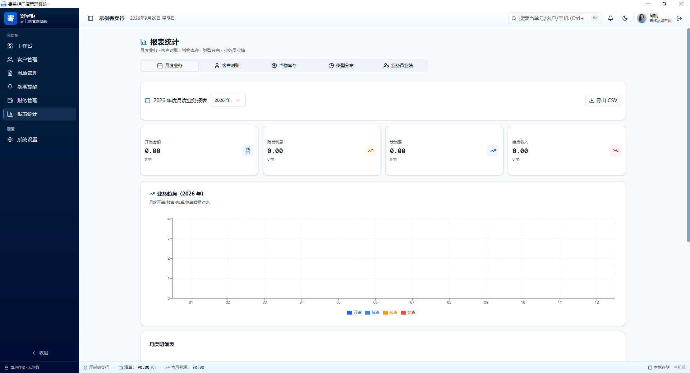This screenshot has width=690, height=373.
Task: Collapse sidebar with 收起 chevron
Action: coord(40,353)
